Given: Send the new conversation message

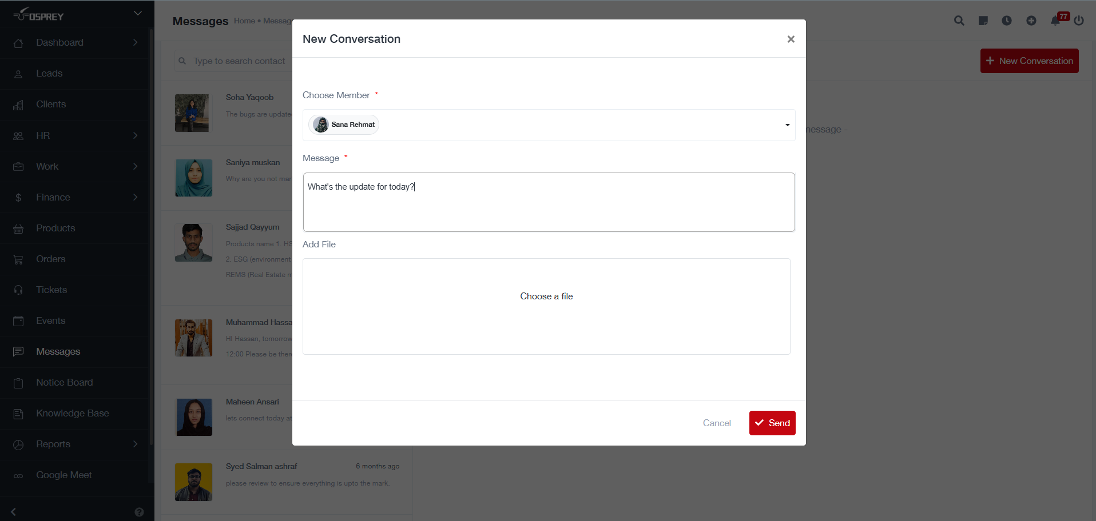Looking at the screenshot, I should [x=772, y=423].
